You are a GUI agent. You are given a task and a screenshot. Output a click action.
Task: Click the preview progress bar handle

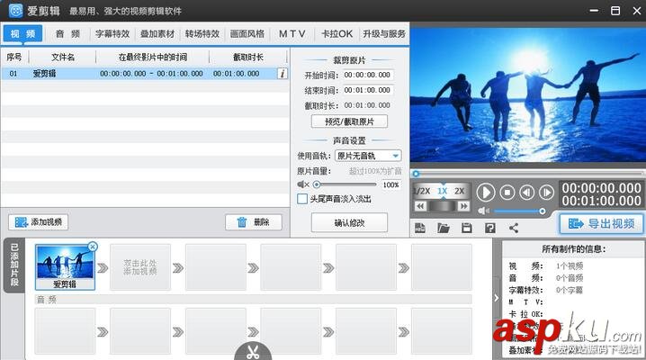pyautogui.click(x=416, y=174)
